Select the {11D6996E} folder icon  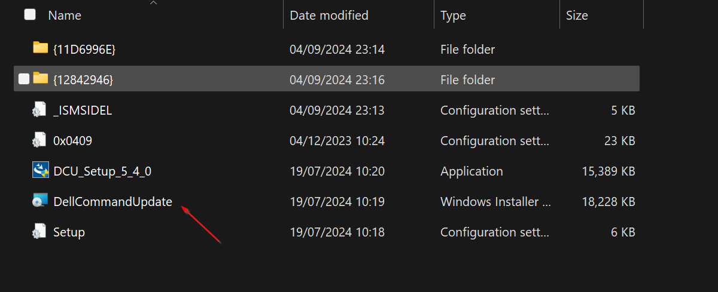(x=40, y=48)
